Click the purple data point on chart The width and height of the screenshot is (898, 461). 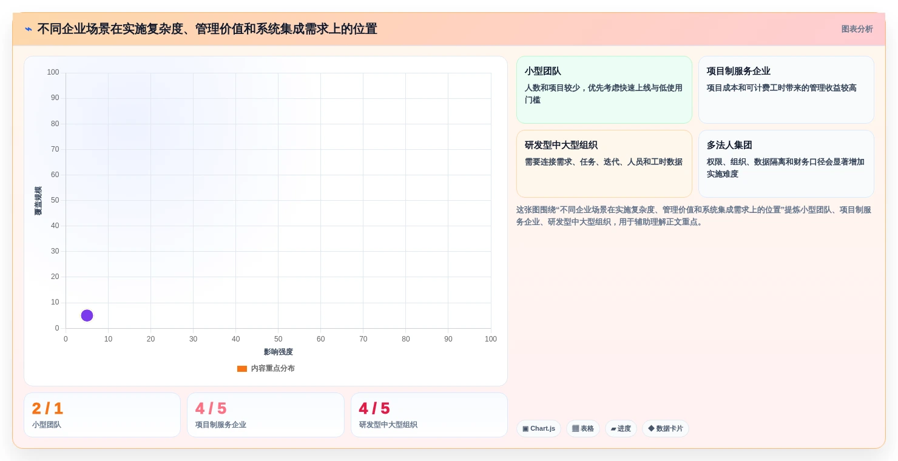tap(87, 315)
